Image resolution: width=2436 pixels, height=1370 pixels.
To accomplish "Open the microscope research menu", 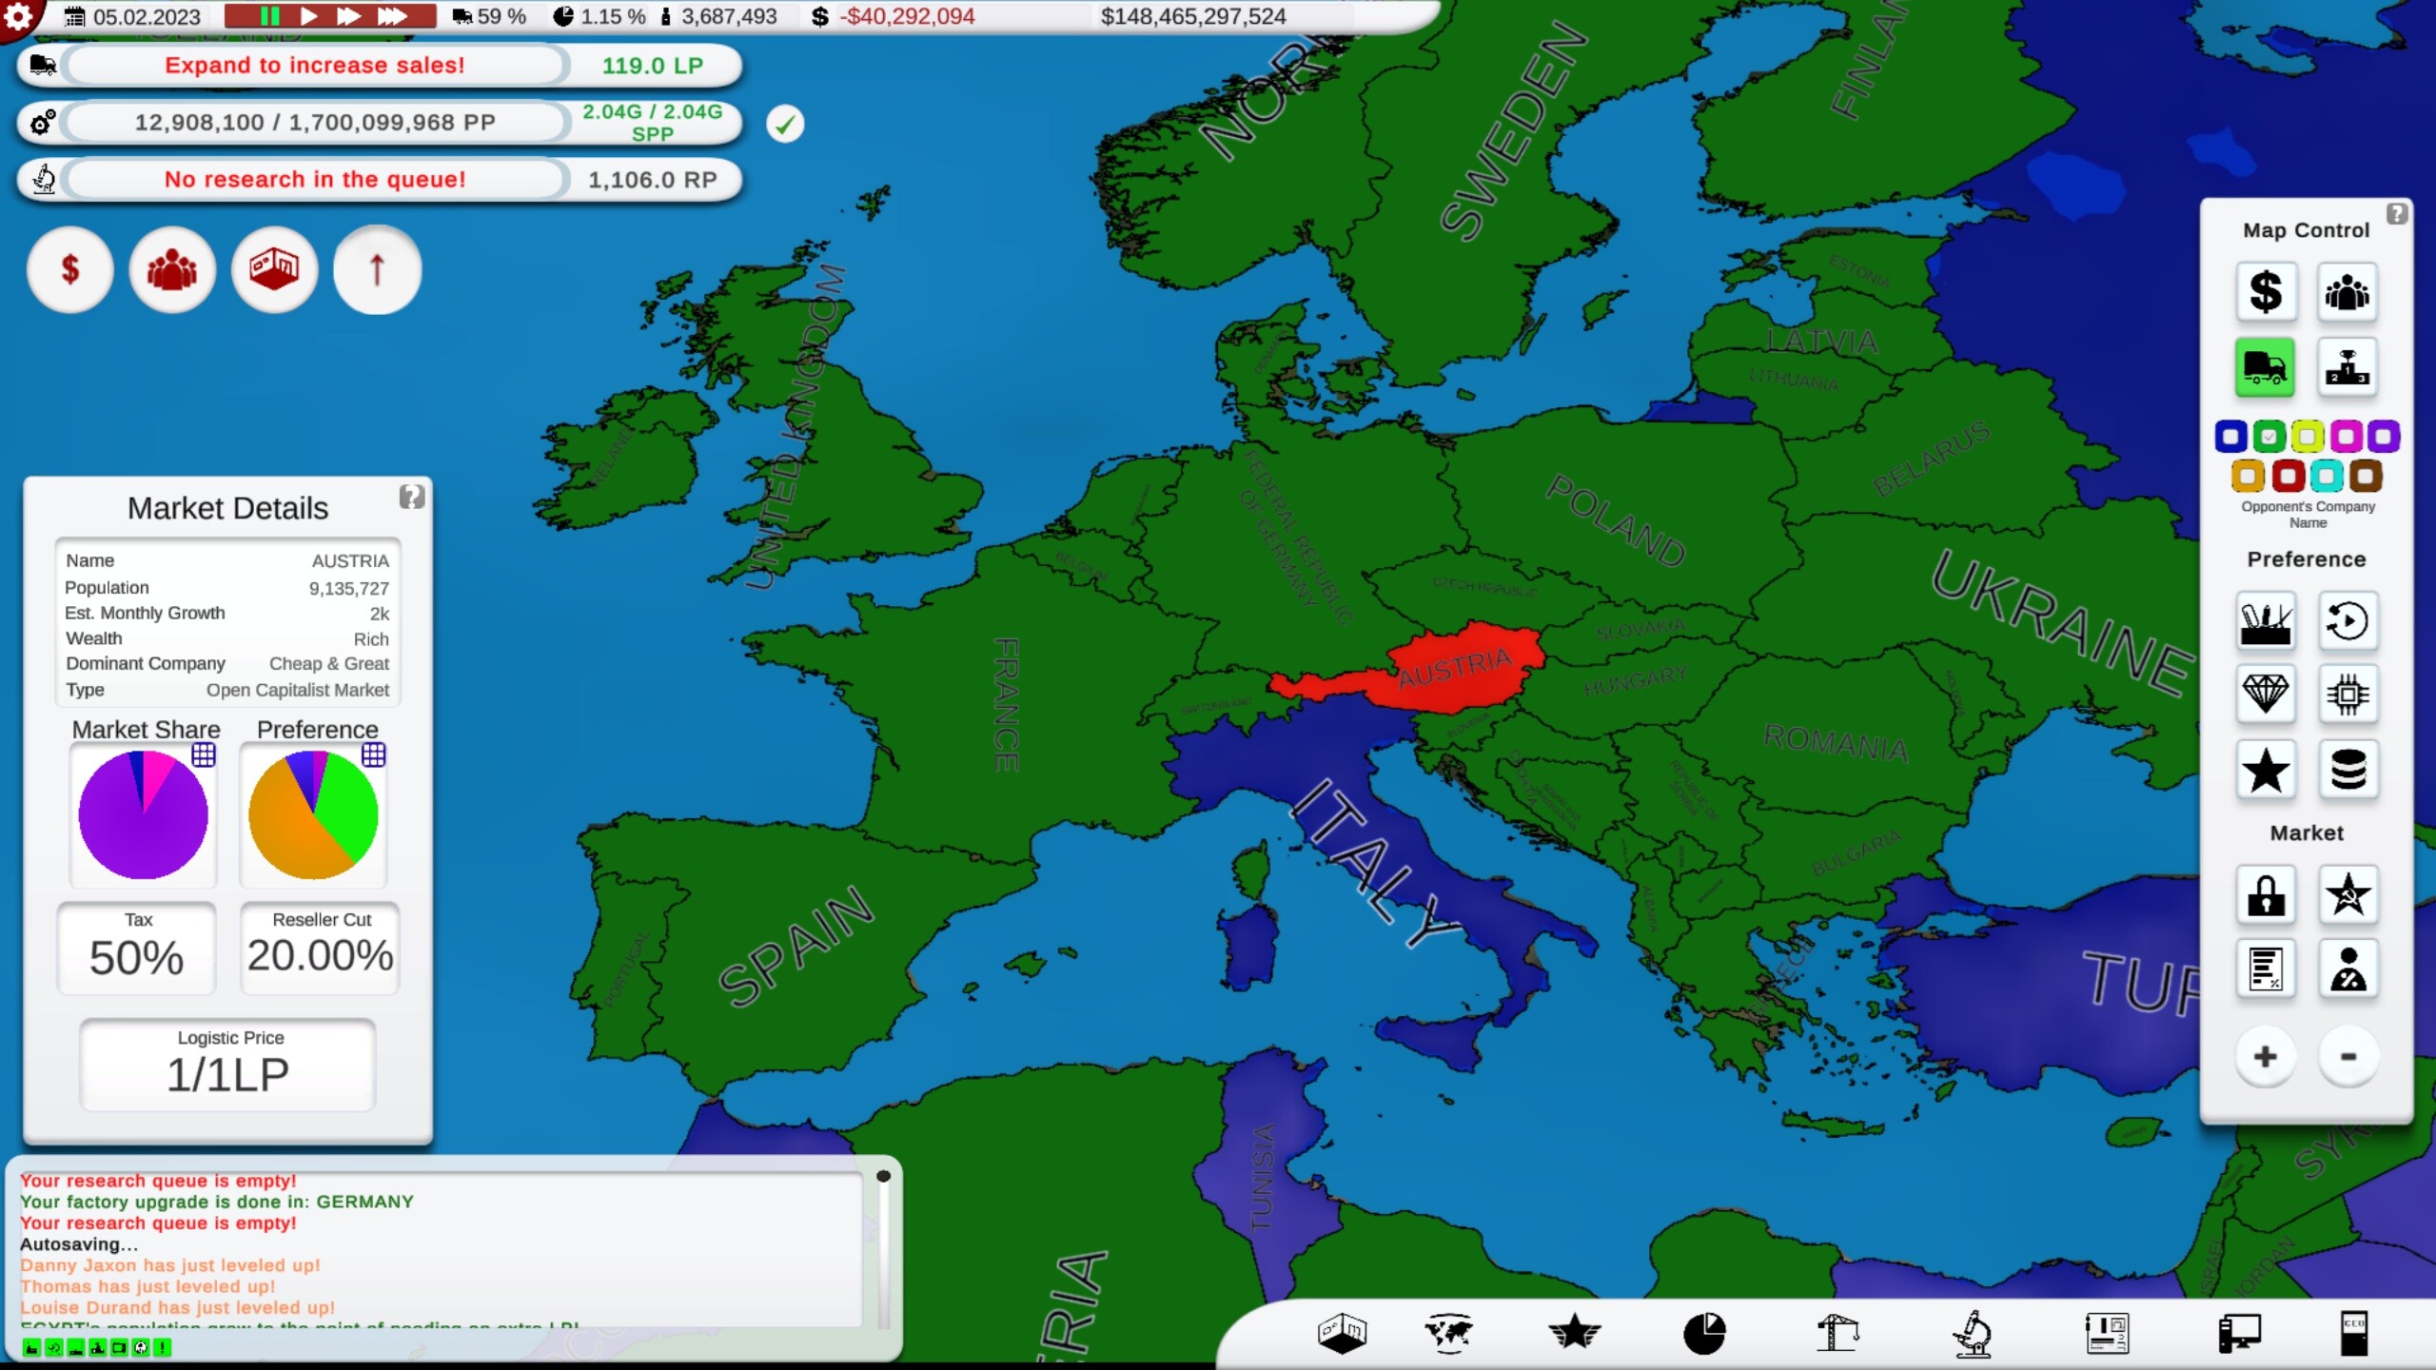I will point(1973,1333).
